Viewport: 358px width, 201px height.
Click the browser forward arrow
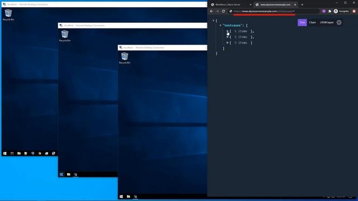point(218,11)
